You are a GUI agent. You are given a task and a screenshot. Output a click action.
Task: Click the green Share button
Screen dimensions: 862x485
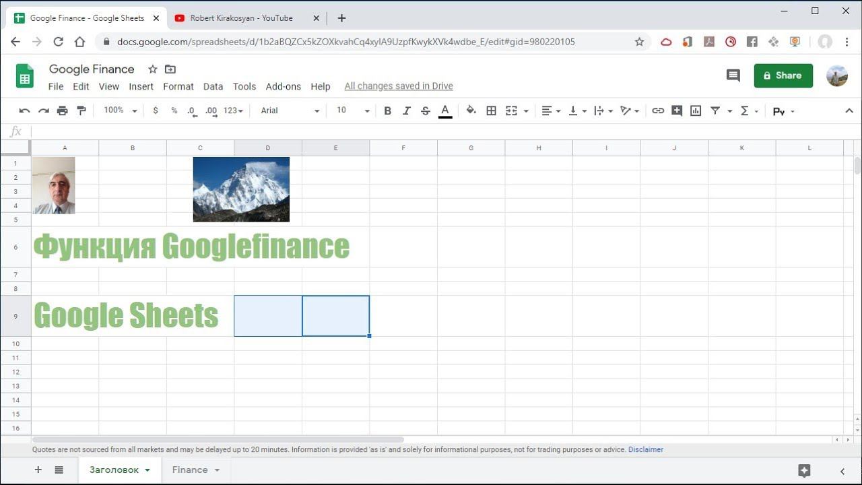click(783, 75)
